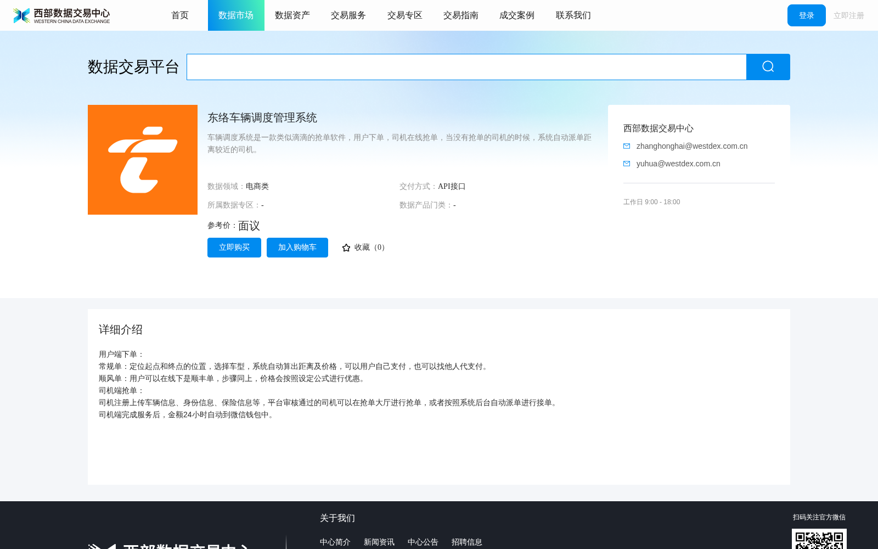878x549 pixels.
Task: Click the WeChat QR code image
Action: coord(819,539)
